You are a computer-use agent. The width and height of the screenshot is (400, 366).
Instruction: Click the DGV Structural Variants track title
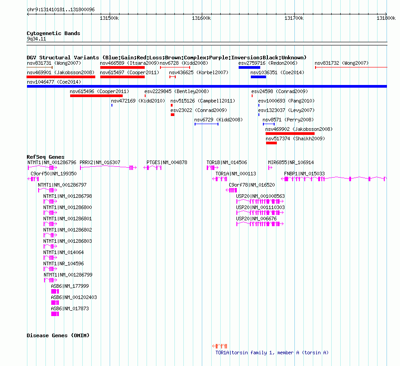(x=167, y=58)
